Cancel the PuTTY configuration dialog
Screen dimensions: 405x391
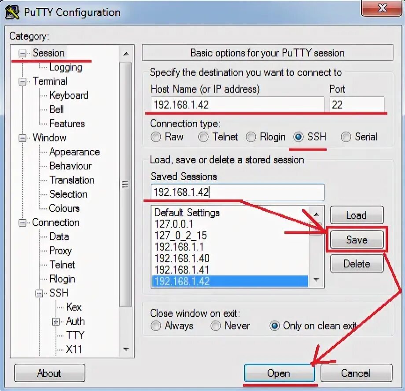(356, 373)
